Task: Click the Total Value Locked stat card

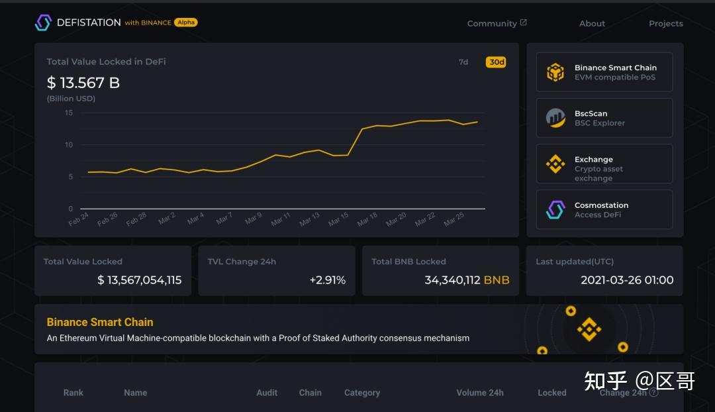Action: pos(113,271)
